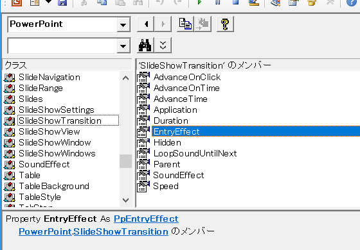
Task: Select the TableStyle class
Action: click(x=40, y=197)
